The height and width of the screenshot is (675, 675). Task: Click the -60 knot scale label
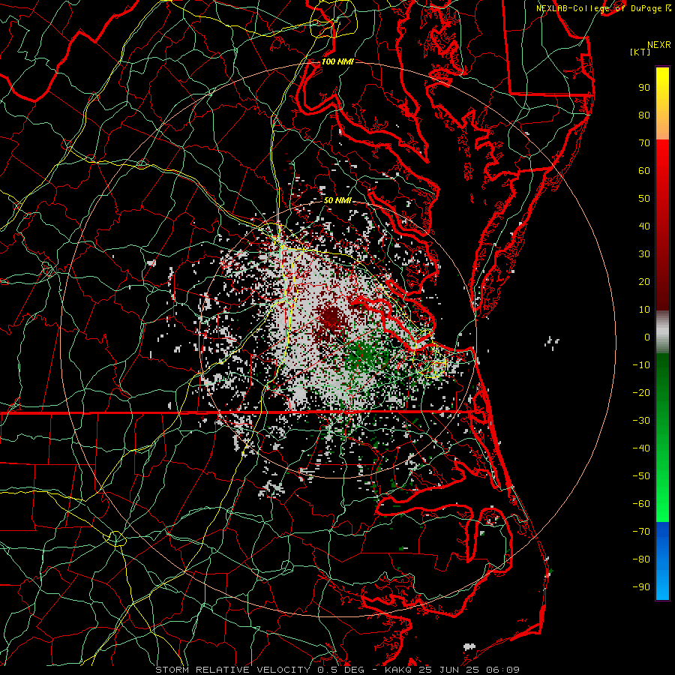pos(641,504)
